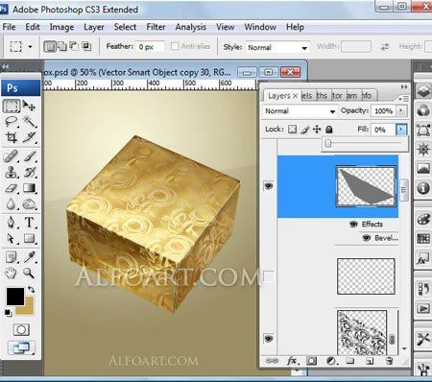This screenshot has width=432, height=382.
Task: Adjust the Fill slider handle
Action: 327,144
